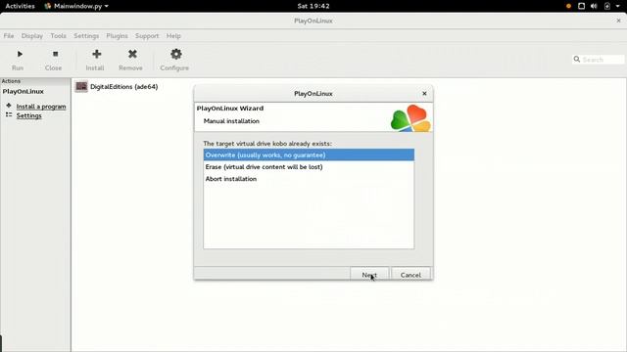Close the main PlayOnLinux window
This screenshot has height=352, width=627.
tap(618, 21)
